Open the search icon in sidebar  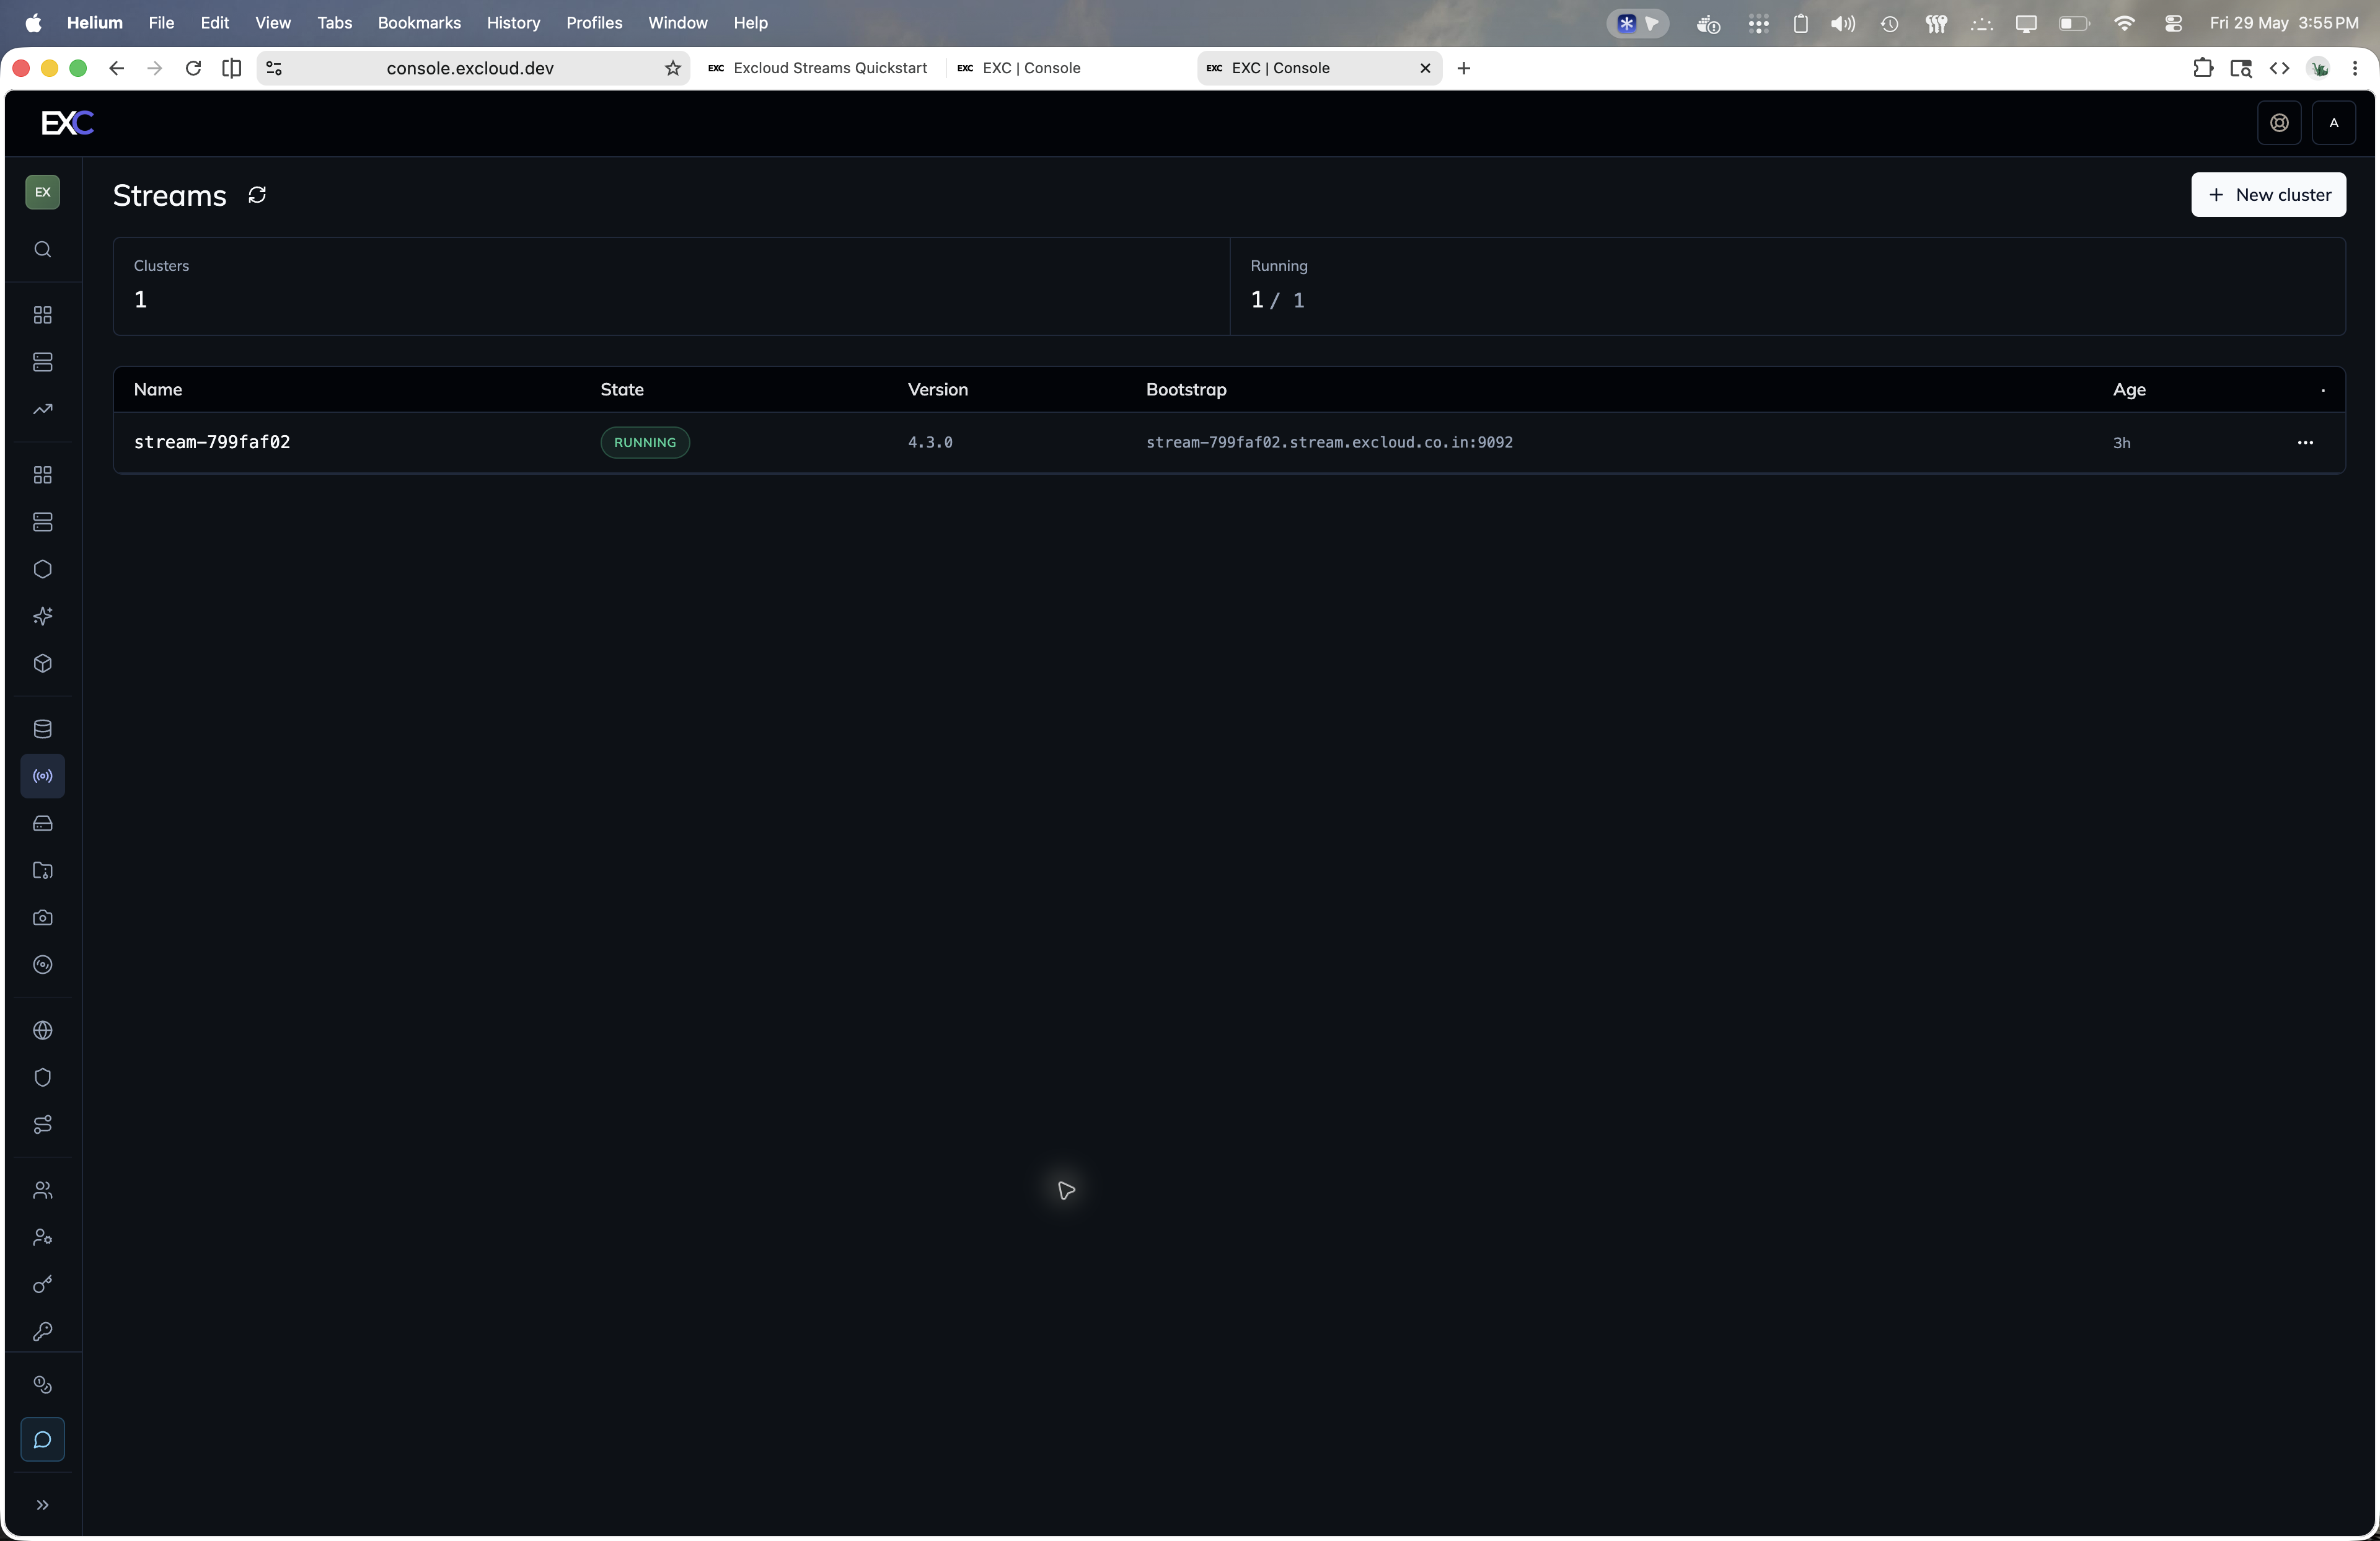(42, 249)
